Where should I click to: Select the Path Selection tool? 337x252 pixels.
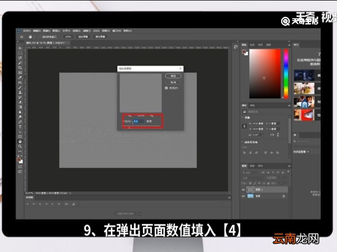pyautogui.click(x=20, y=132)
